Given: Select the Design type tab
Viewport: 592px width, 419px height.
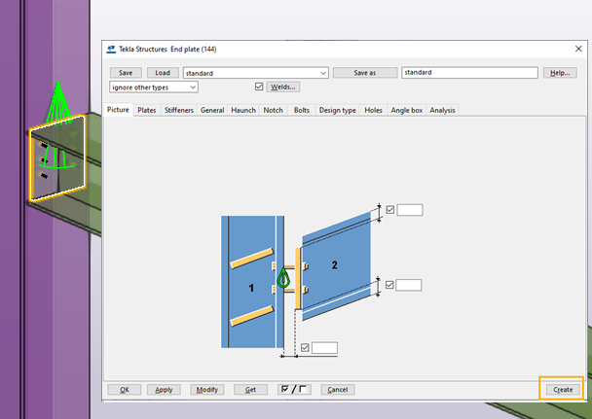Looking at the screenshot, I should click(x=338, y=110).
